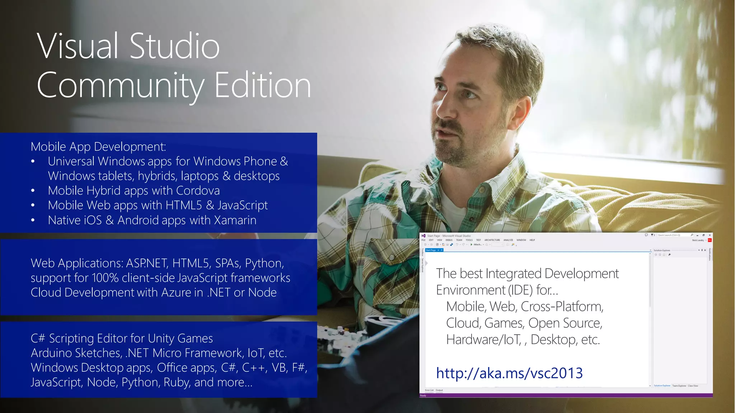Pin the Start Page tab
Screen dimensions: 735x413
[x=438, y=250]
